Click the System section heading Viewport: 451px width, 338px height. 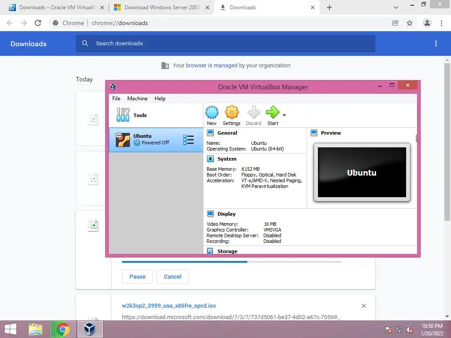click(x=227, y=158)
